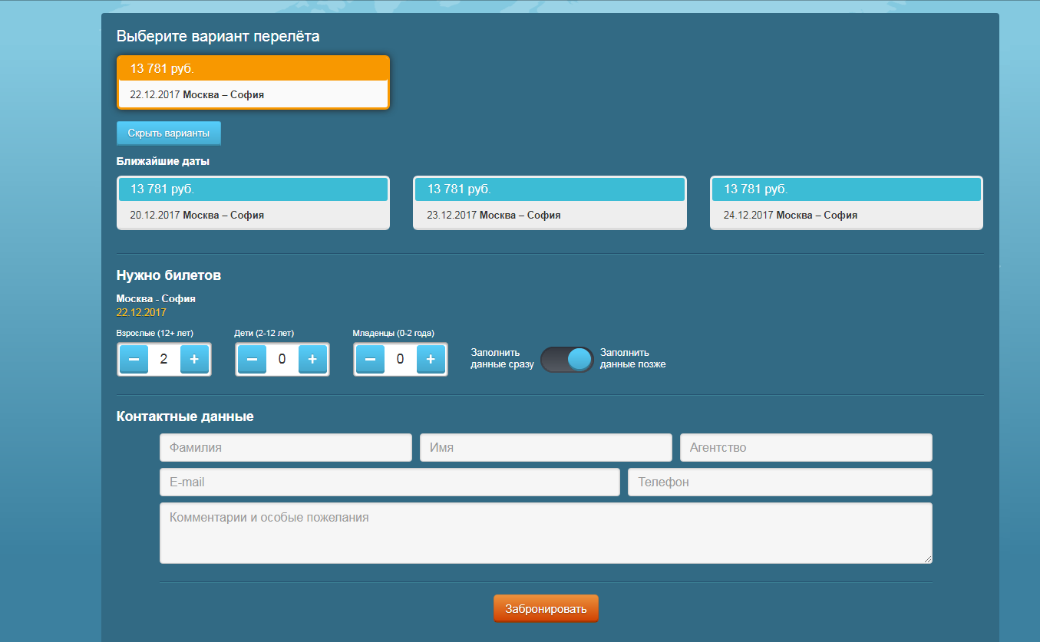The image size is (1040, 642).
Task: Decrease adults count with minus button
Action: (134, 359)
